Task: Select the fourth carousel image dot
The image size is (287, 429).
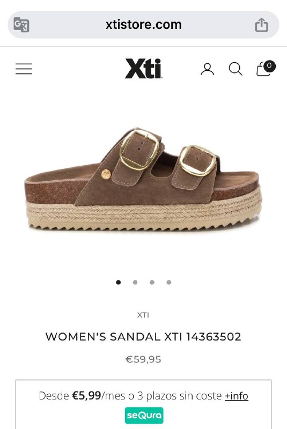Action: pyautogui.click(x=169, y=283)
